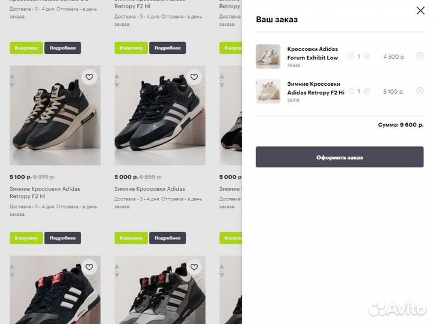Open Adidas Retropy F2 Hi cart thumbnail
Image resolution: width=433 pixels, height=324 pixels.
pyautogui.click(x=268, y=91)
